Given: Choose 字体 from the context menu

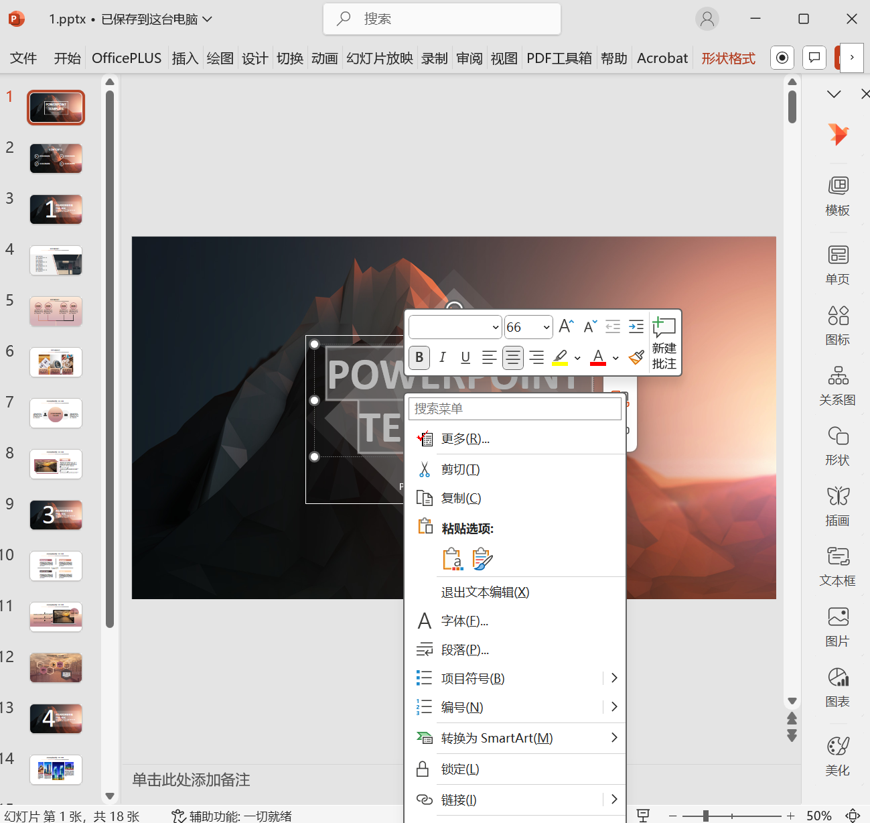Looking at the screenshot, I should [x=465, y=621].
